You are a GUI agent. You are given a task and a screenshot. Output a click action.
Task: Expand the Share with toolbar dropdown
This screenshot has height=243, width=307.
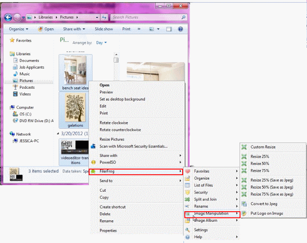[x=74, y=29]
